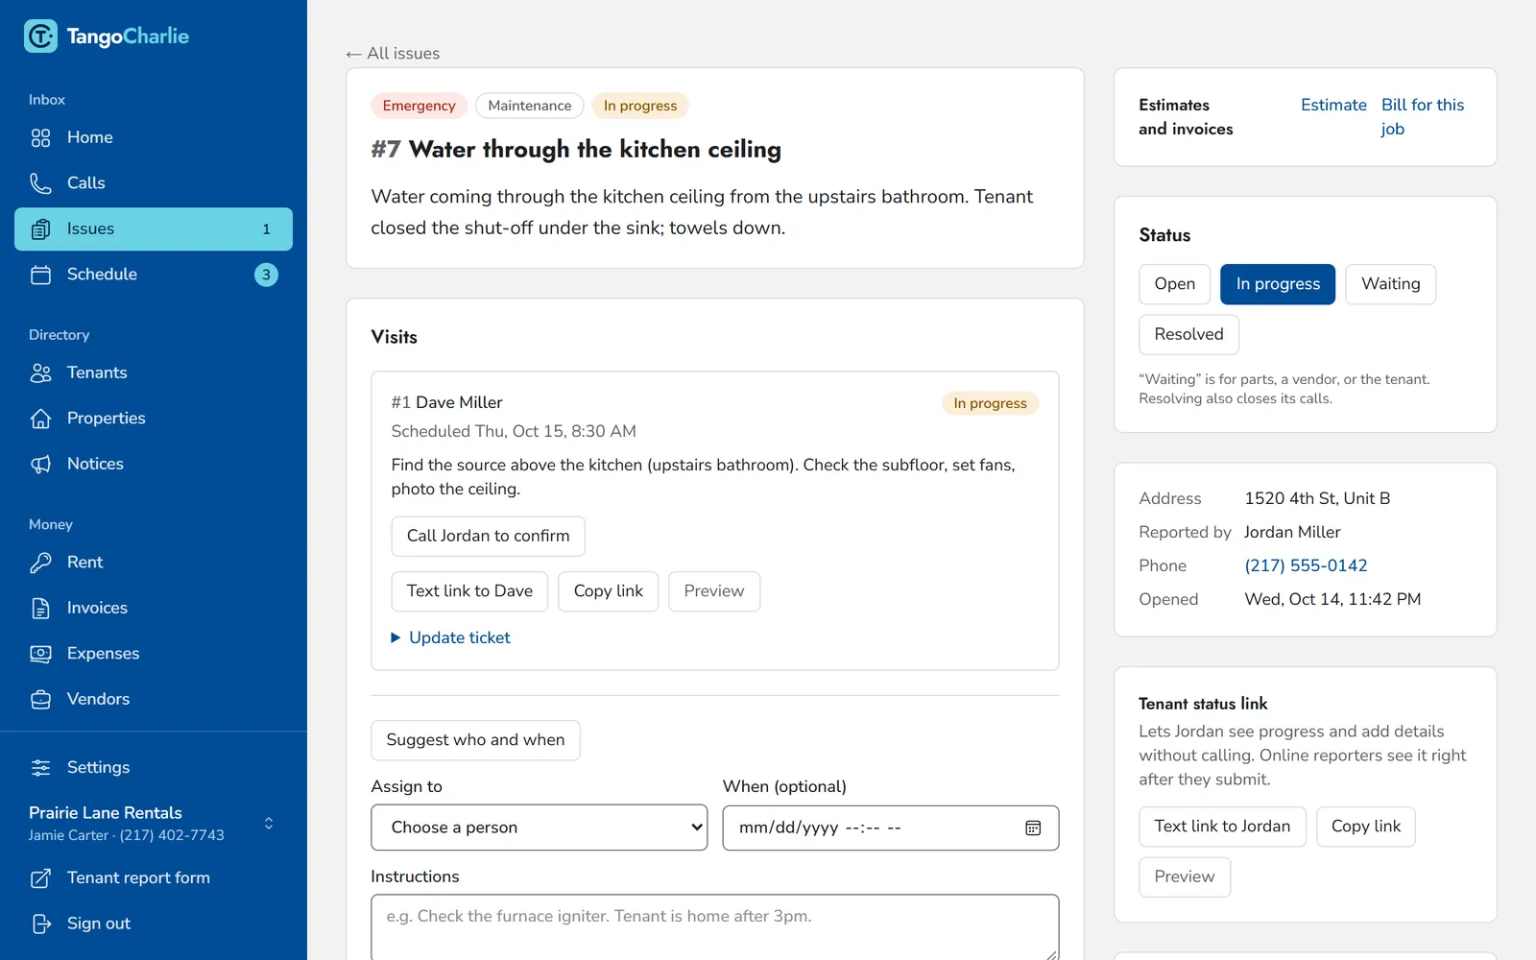Expand the Update ticket disclosure

tap(451, 638)
